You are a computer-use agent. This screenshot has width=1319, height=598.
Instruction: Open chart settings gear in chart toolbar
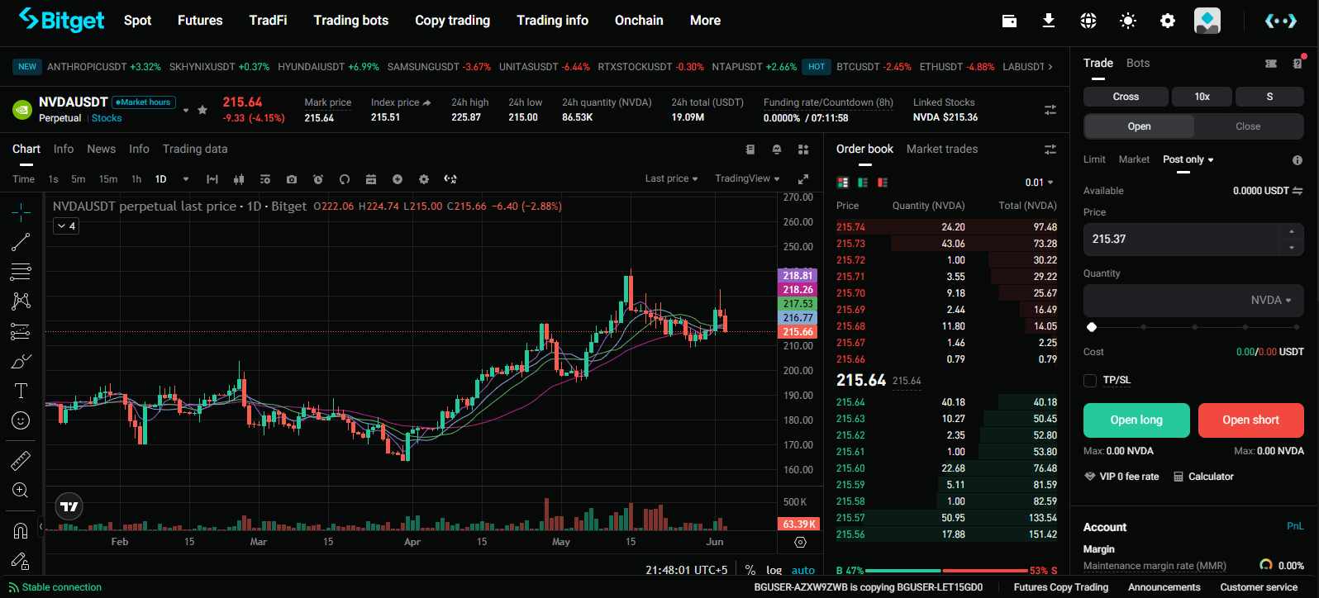424,179
